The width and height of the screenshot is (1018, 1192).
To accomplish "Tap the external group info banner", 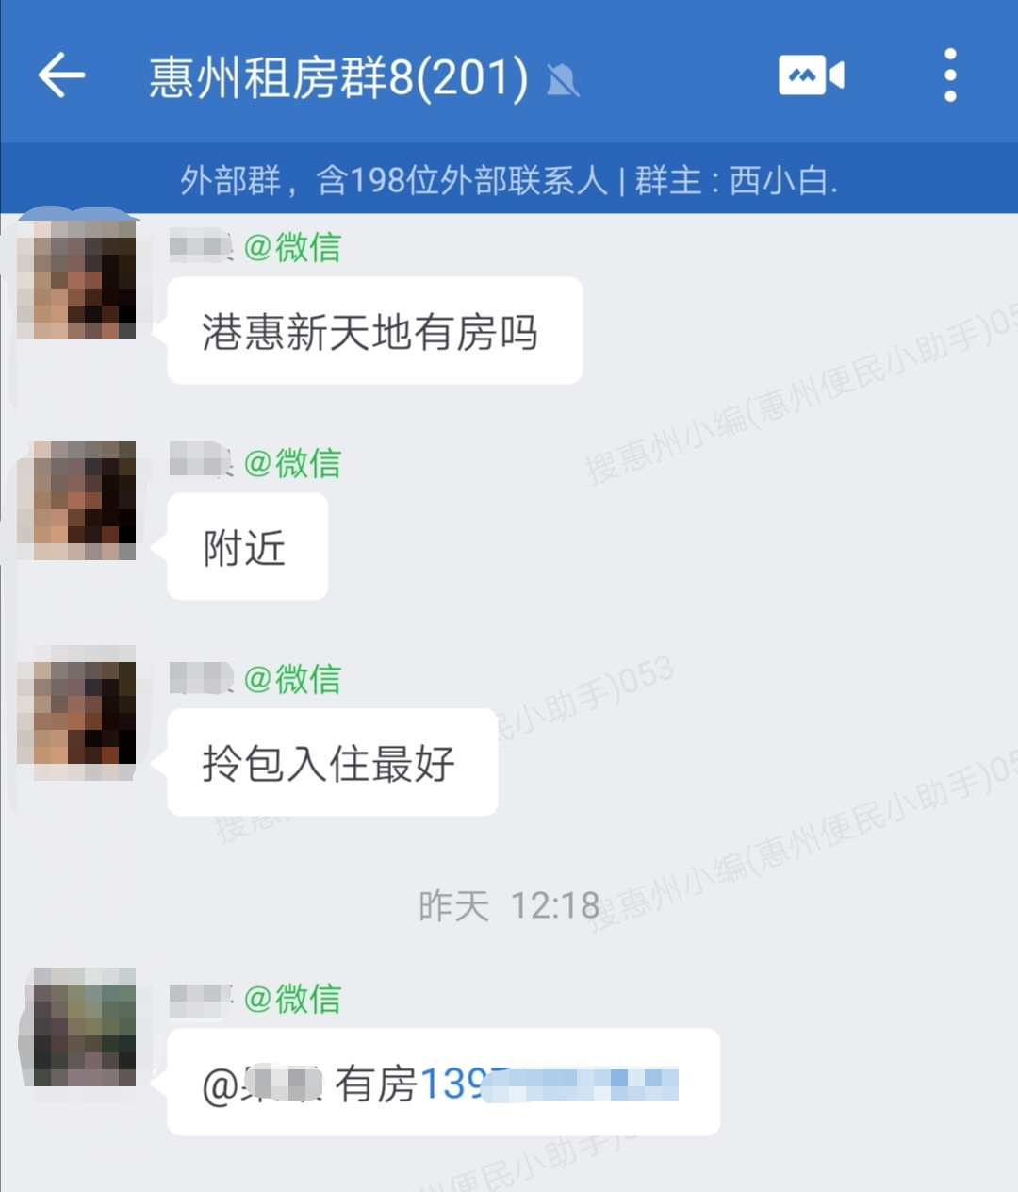I will (x=509, y=179).
